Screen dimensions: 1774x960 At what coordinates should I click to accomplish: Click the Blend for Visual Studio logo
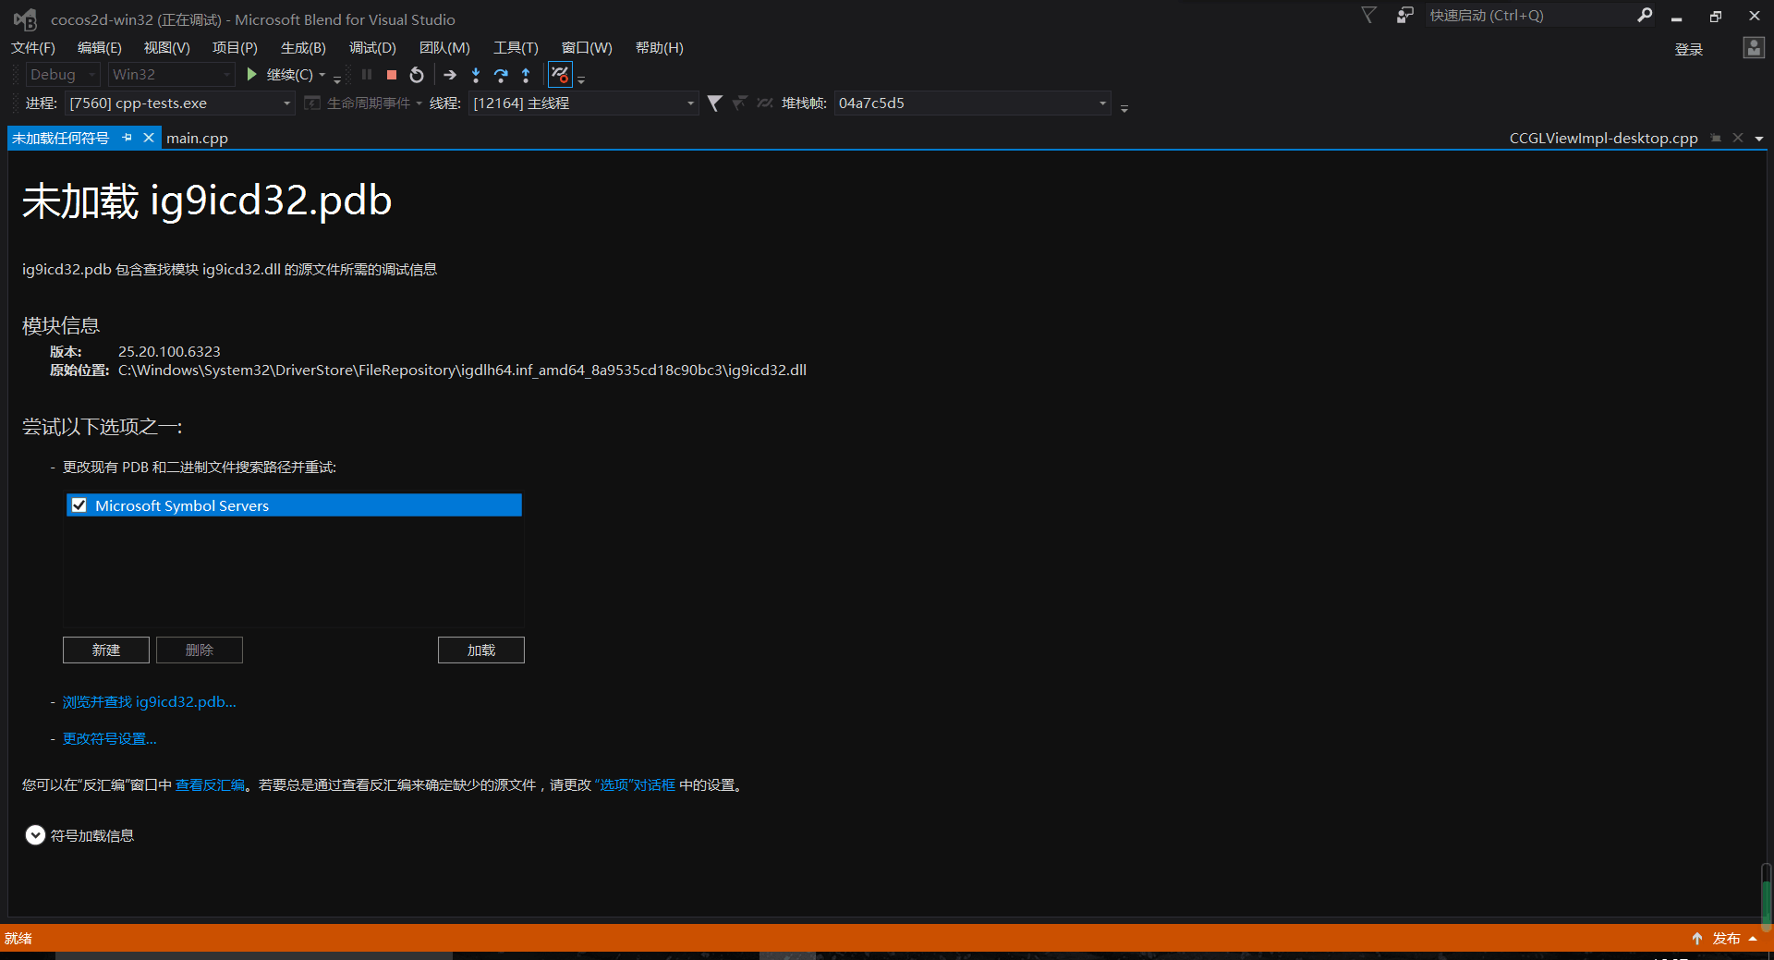pos(25,19)
